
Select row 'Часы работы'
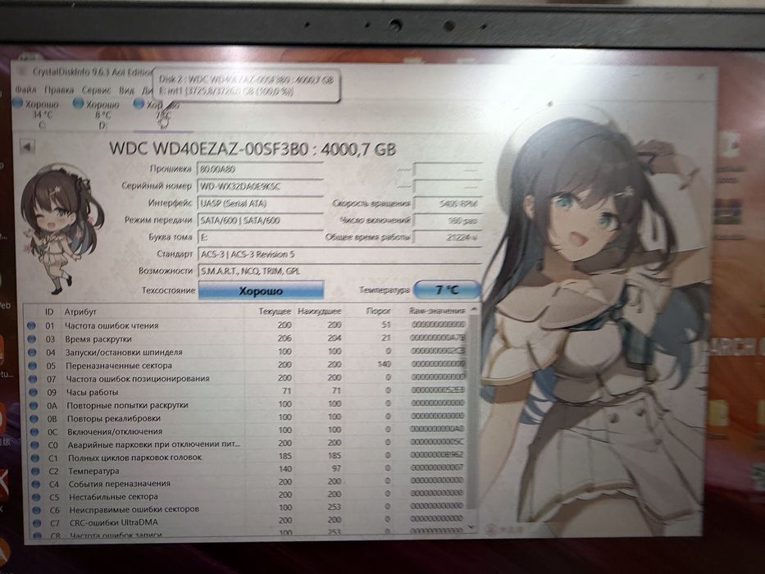pyautogui.click(x=246, y=391)
